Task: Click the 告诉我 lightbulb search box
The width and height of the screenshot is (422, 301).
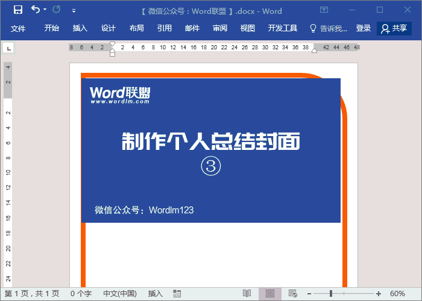Action: click(x=329, y=28)
